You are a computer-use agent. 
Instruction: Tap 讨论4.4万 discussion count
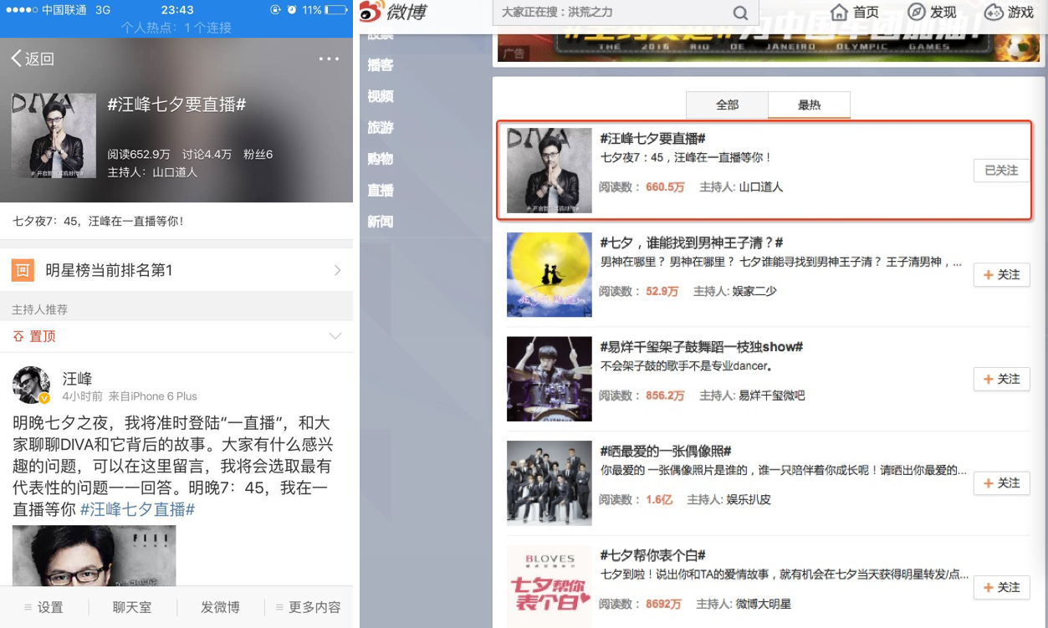[207, 155]
